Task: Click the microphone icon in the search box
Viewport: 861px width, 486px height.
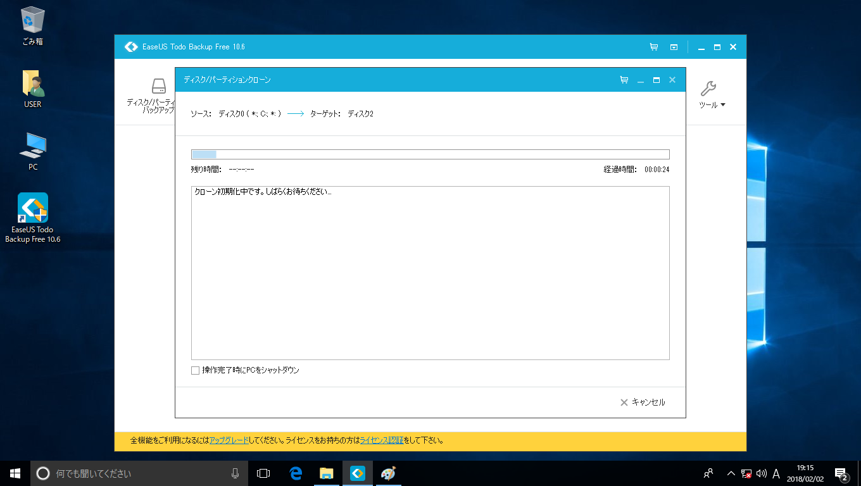Action: 235,473
